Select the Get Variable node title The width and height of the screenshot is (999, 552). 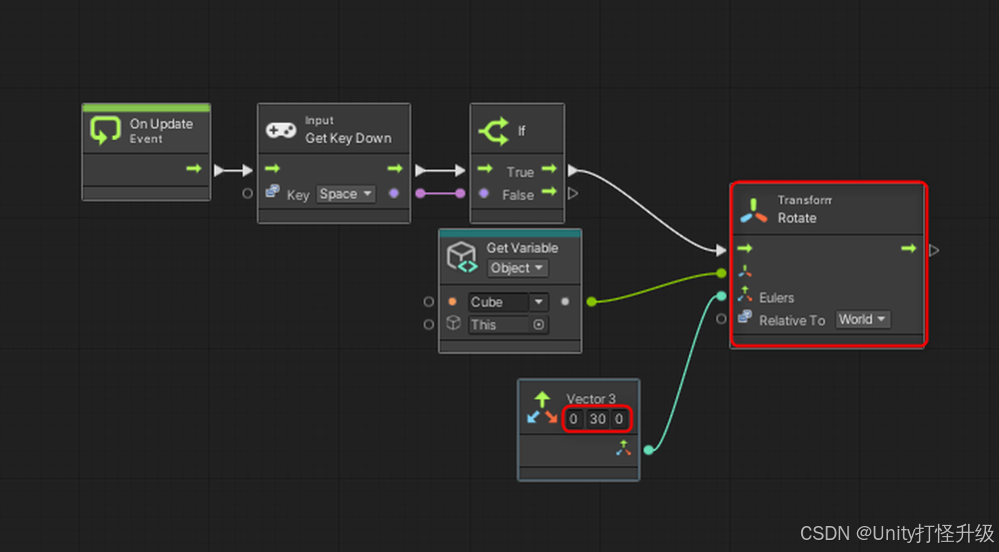tap(522, 248)
